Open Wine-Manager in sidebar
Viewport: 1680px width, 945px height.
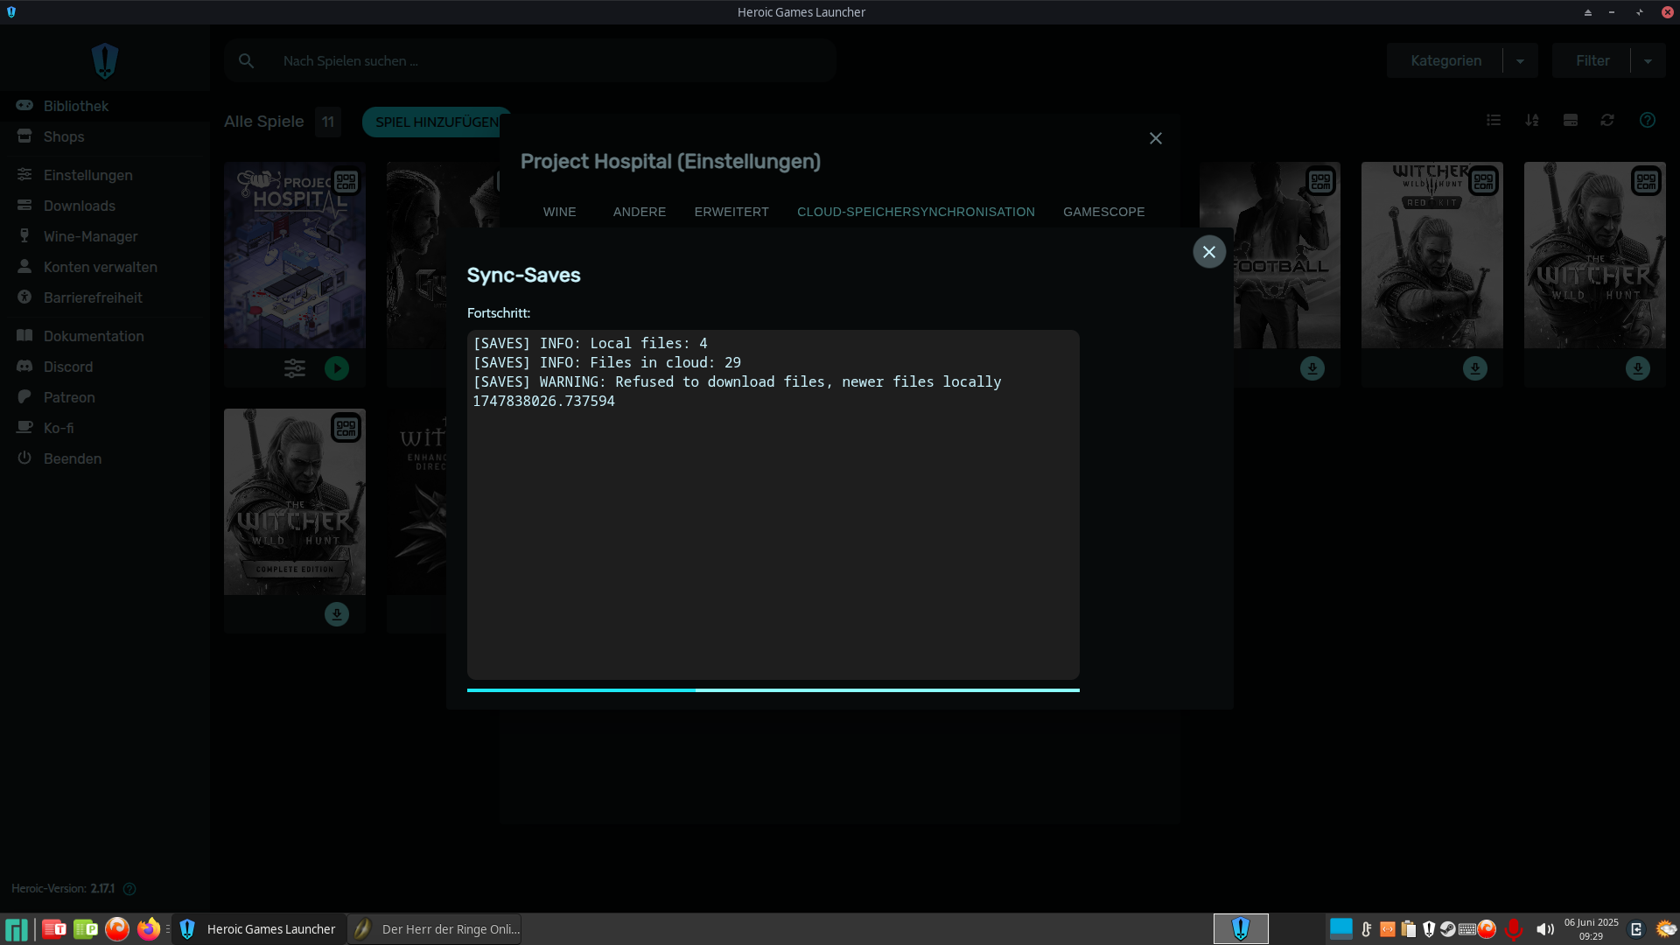pyautogui.click(x=90, y=236)
